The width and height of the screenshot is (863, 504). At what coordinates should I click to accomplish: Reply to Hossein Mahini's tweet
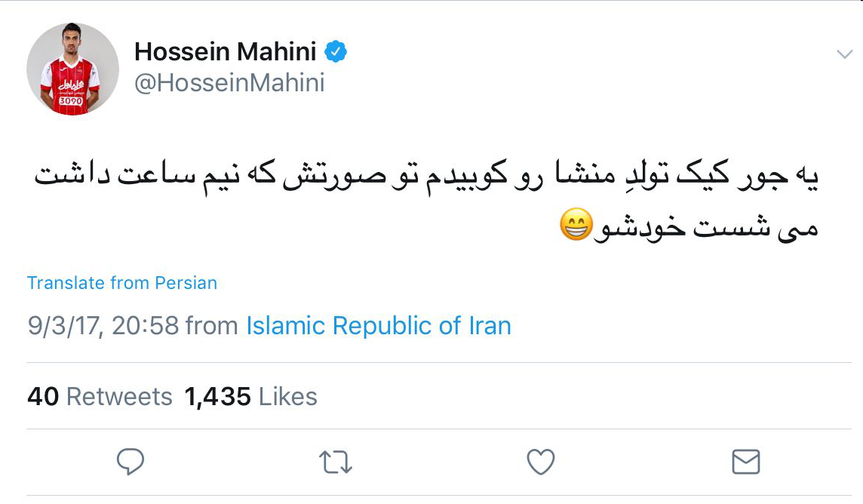(x=131, y=461)
